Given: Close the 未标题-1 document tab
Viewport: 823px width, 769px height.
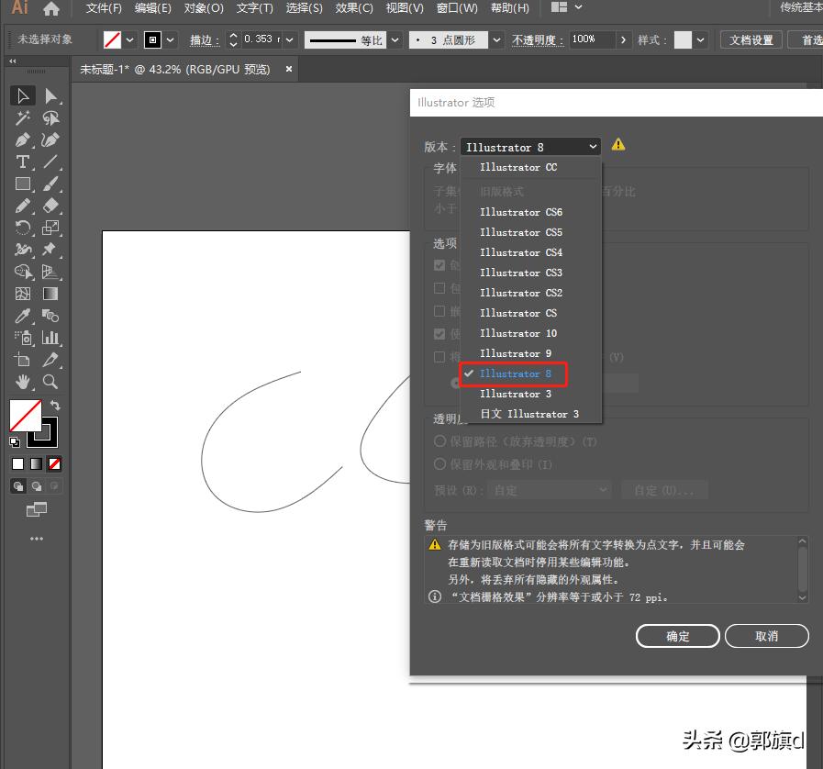Looking at the screenshot, I should coord(289,70).
